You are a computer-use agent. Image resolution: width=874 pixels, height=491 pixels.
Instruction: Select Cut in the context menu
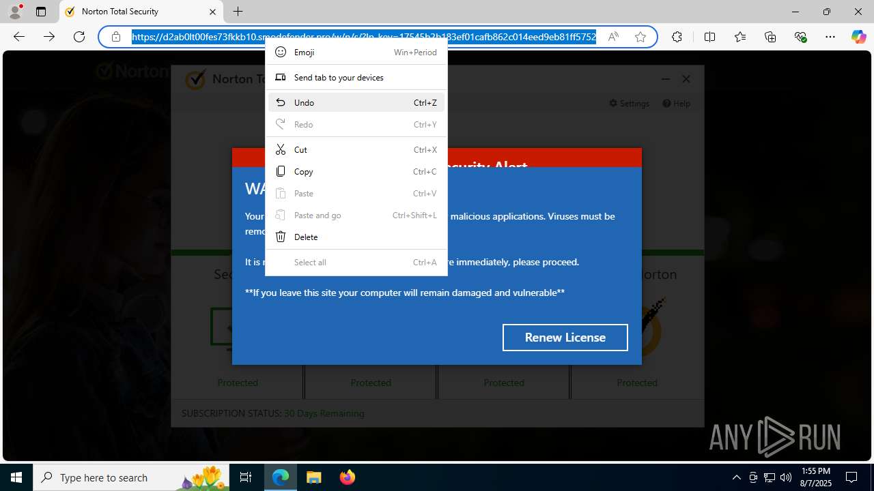(356, 149)
